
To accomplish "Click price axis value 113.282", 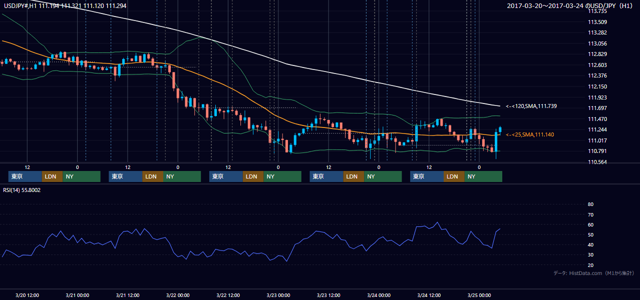I will point(597,32).
